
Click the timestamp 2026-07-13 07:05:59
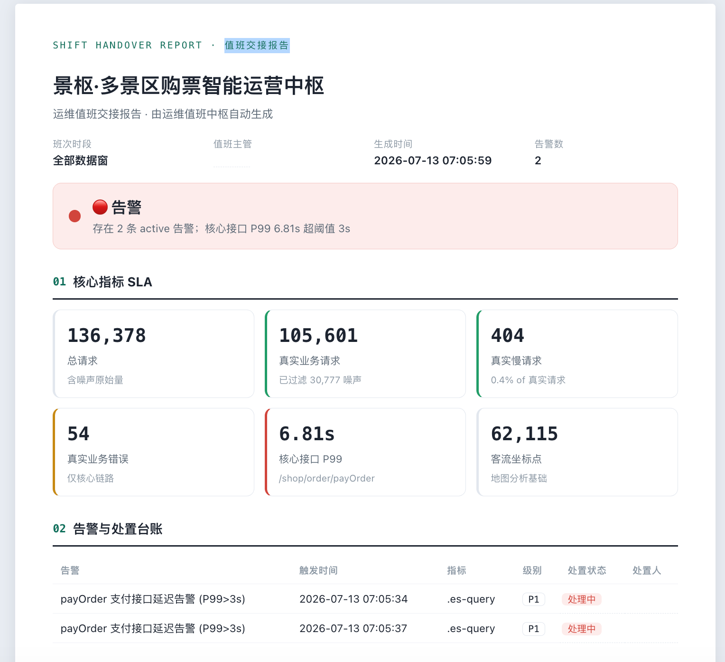pyautogui.click(x=433, y=161)
